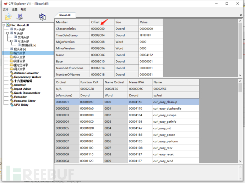Image resolution: width=245 pixels, height=183 pixels.
Task: Collapse the File: libcurl.dll tree node
Action: click(x=4, y=25)
